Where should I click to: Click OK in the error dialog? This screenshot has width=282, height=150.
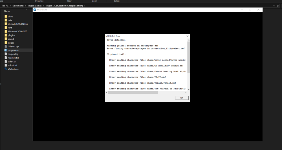(182, 98)
